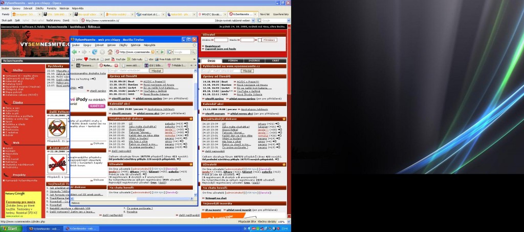The width and height of the screenshot is (524, 232).
Task: Open Firefox search engine dropdown
Action: [172, 52]
